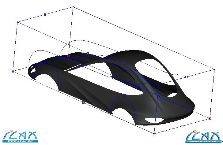Select the small square handle behind the rear roof near the pink handle
223x145 pixels.
88,53
